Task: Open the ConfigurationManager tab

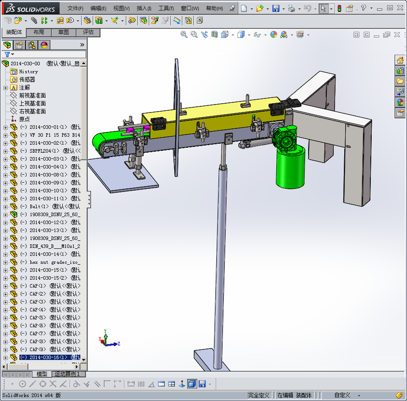Action: (x=32, y=45)
